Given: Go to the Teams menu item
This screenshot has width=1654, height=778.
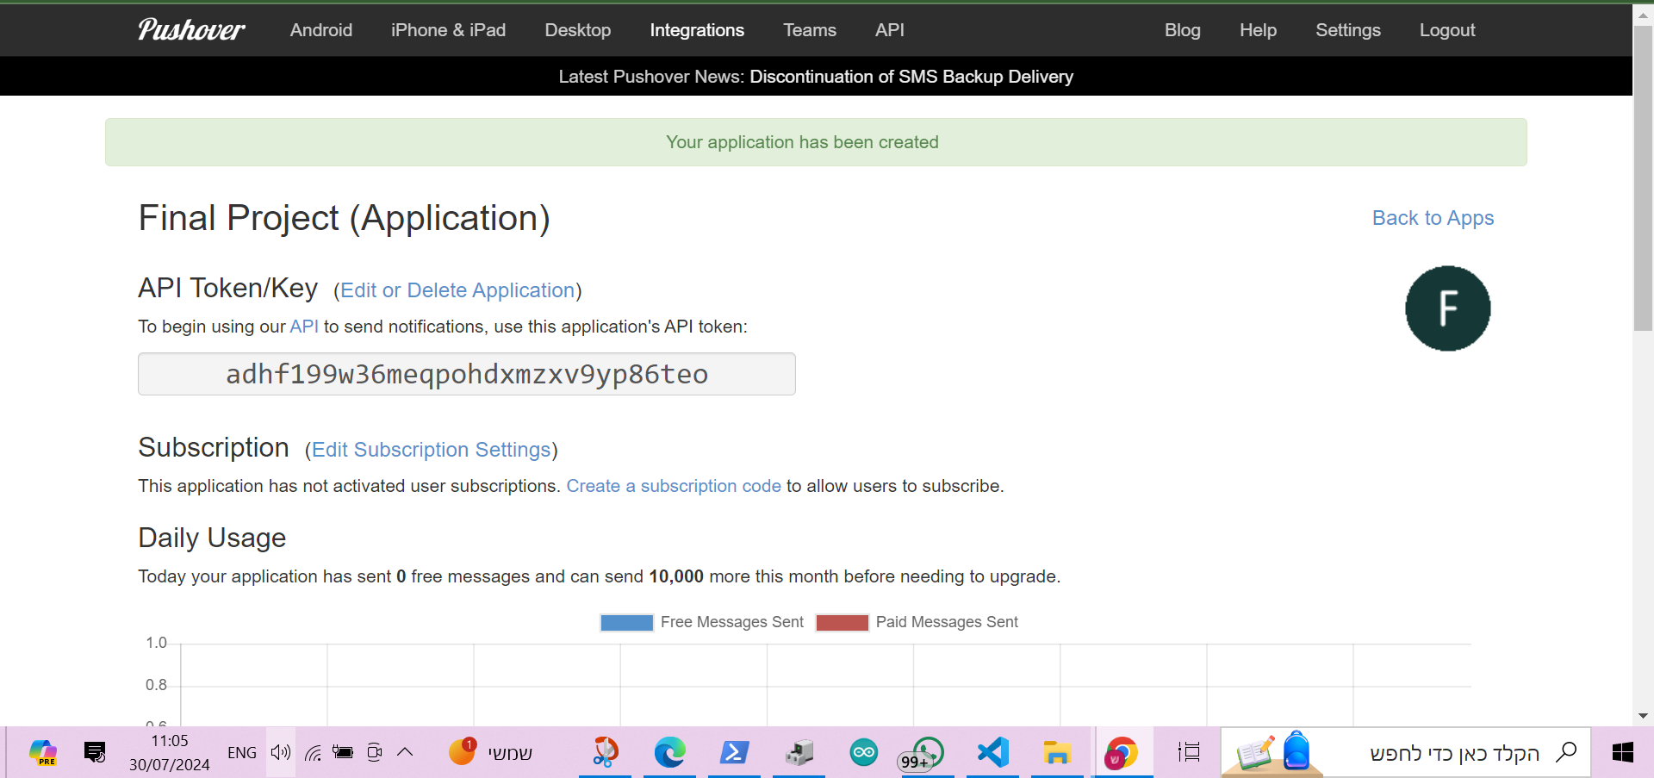Looking at the screenshot, I should tap(810, 30).
